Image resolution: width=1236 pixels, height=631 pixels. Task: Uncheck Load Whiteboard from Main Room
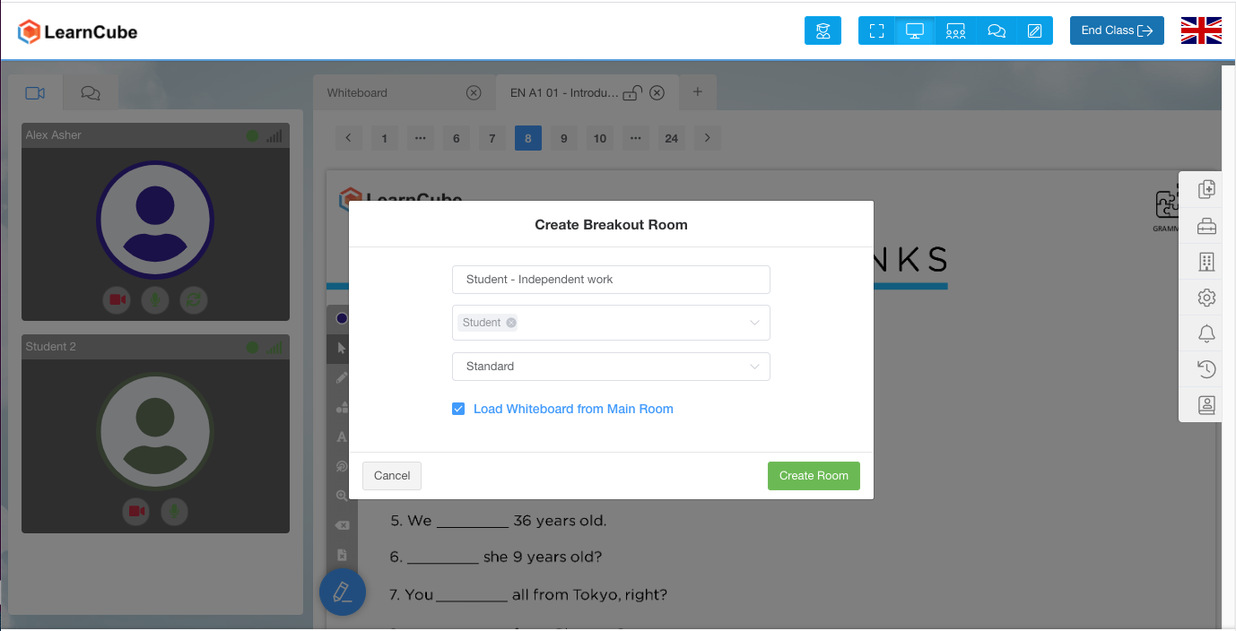point(458,408)
